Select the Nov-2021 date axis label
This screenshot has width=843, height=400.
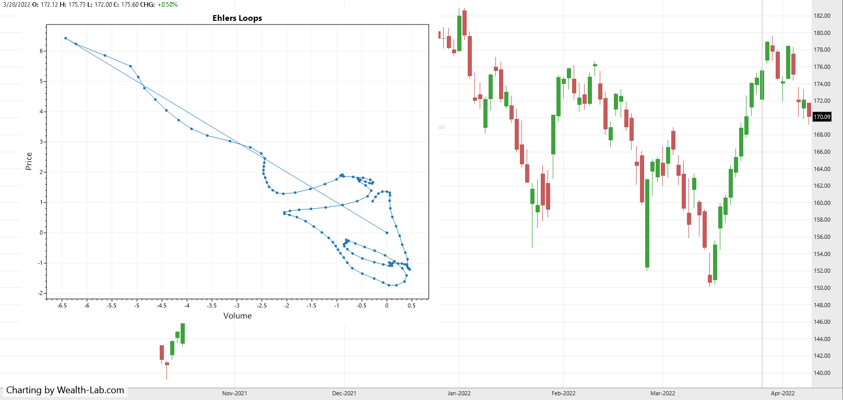coord(234,393)
